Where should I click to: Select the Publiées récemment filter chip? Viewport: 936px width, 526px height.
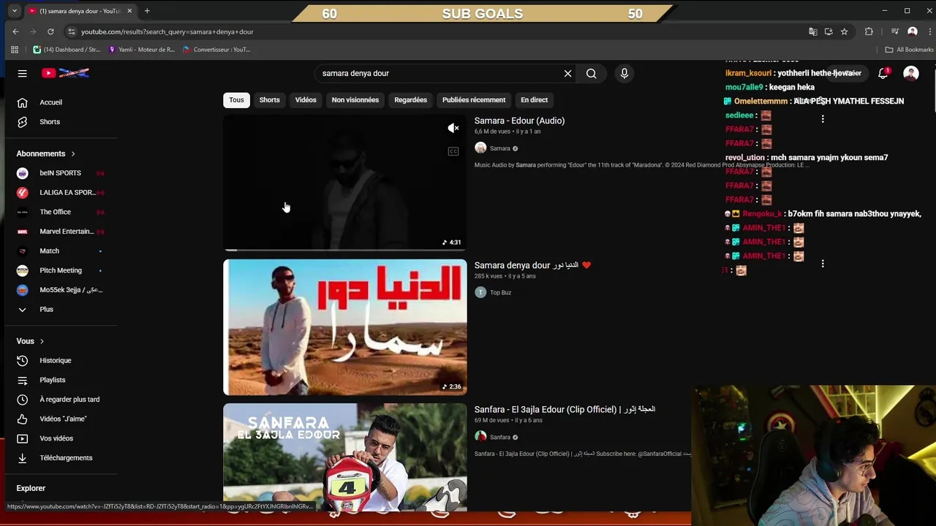point(474,100)
